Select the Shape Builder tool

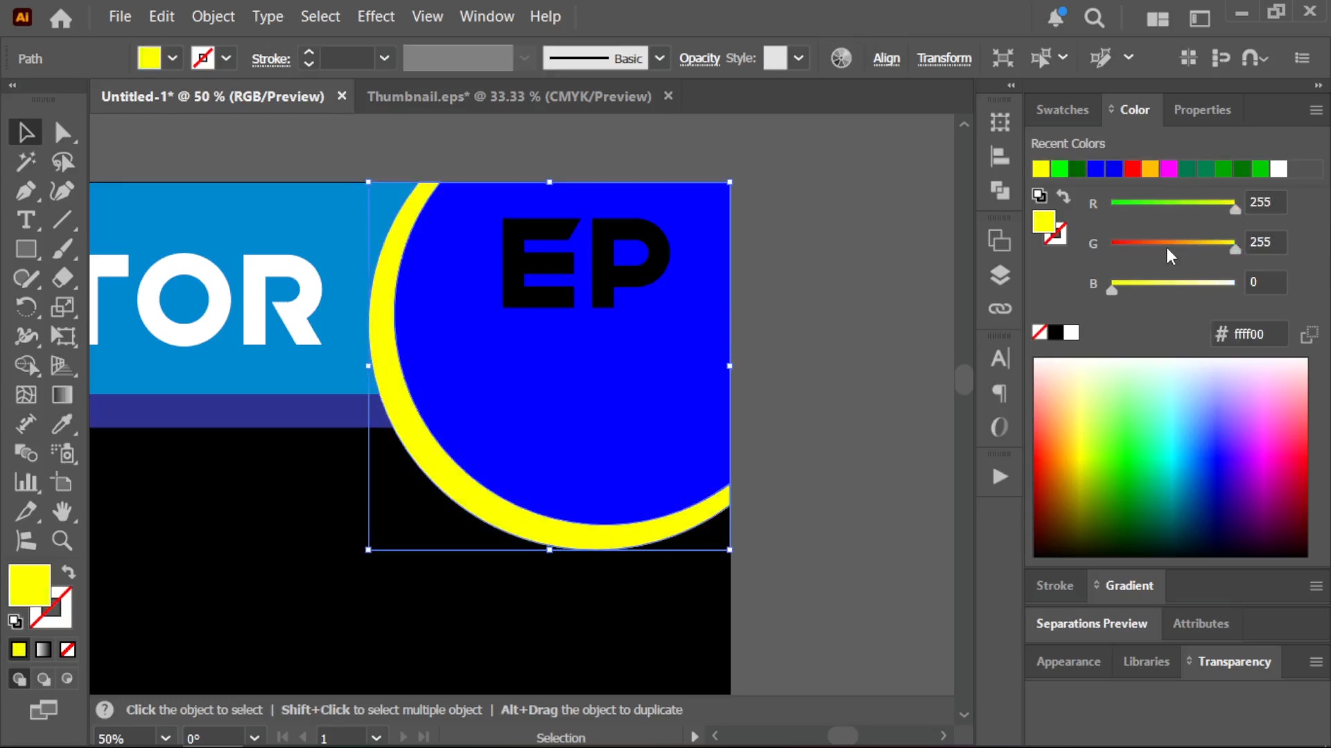point(26,366)
